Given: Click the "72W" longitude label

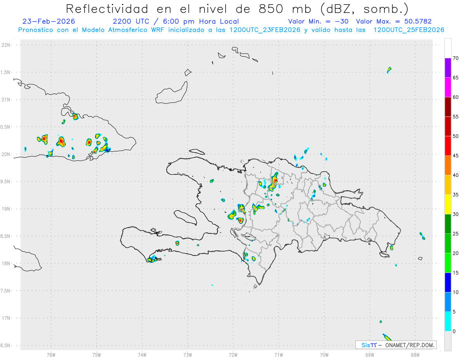Looking at the screenshot, I should click(x=233, y=355).
